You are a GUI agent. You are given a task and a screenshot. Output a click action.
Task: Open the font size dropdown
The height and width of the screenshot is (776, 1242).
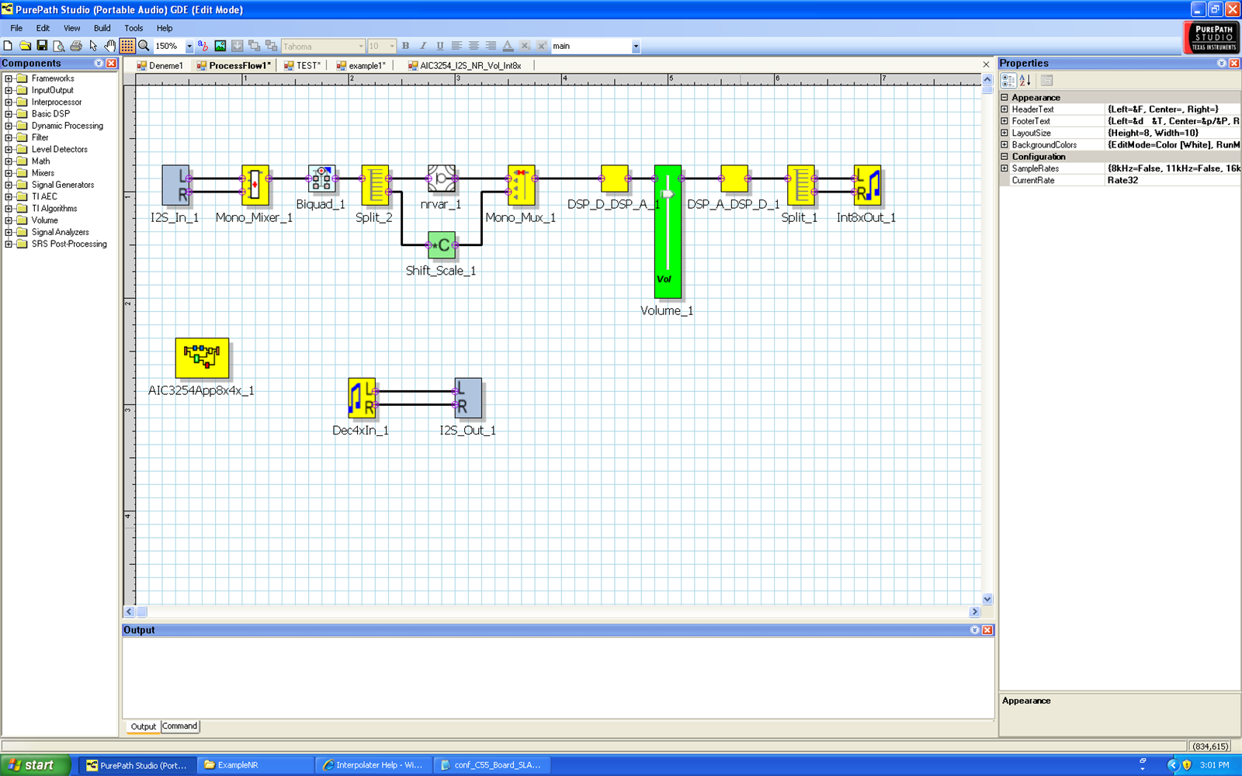(x=391, y=47)
